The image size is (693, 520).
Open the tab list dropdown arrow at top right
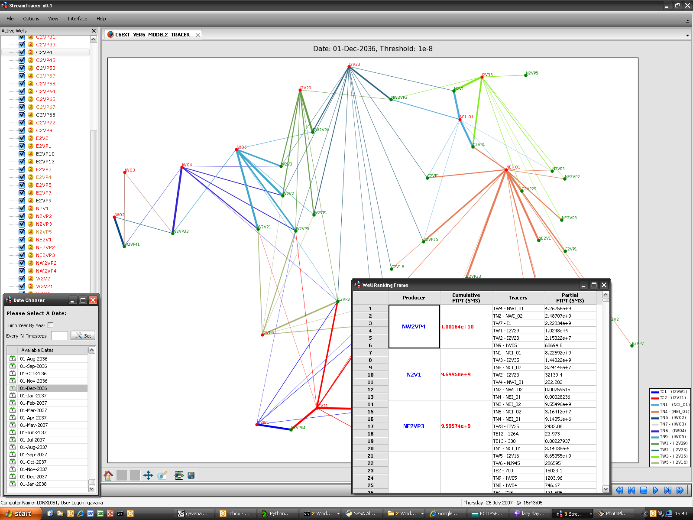click(687, 35)
